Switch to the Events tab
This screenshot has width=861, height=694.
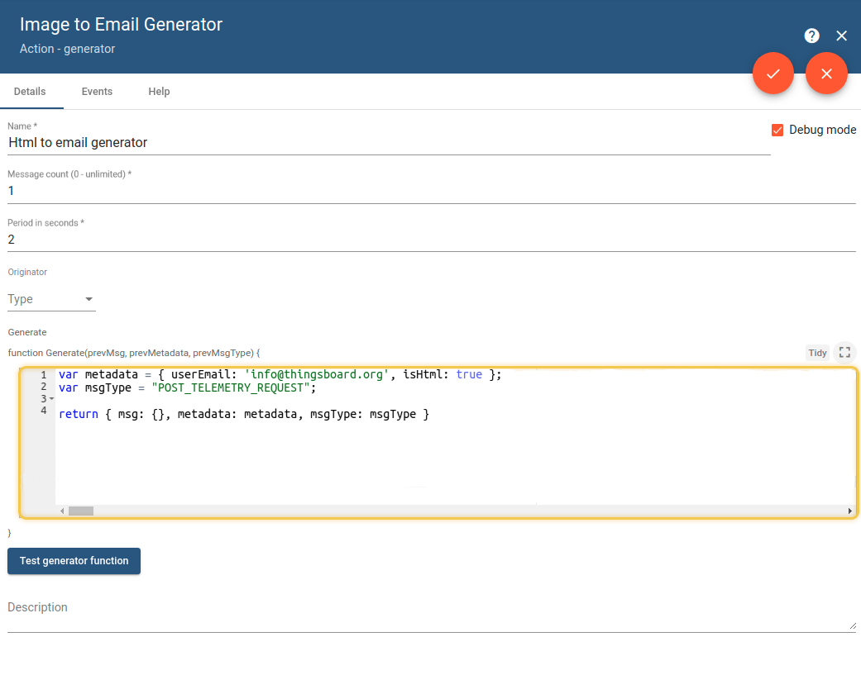(x=97, y=92)
